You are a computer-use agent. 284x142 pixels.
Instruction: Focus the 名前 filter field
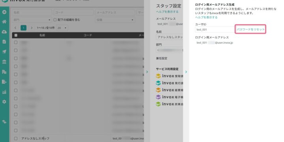(x=32, y=13)
